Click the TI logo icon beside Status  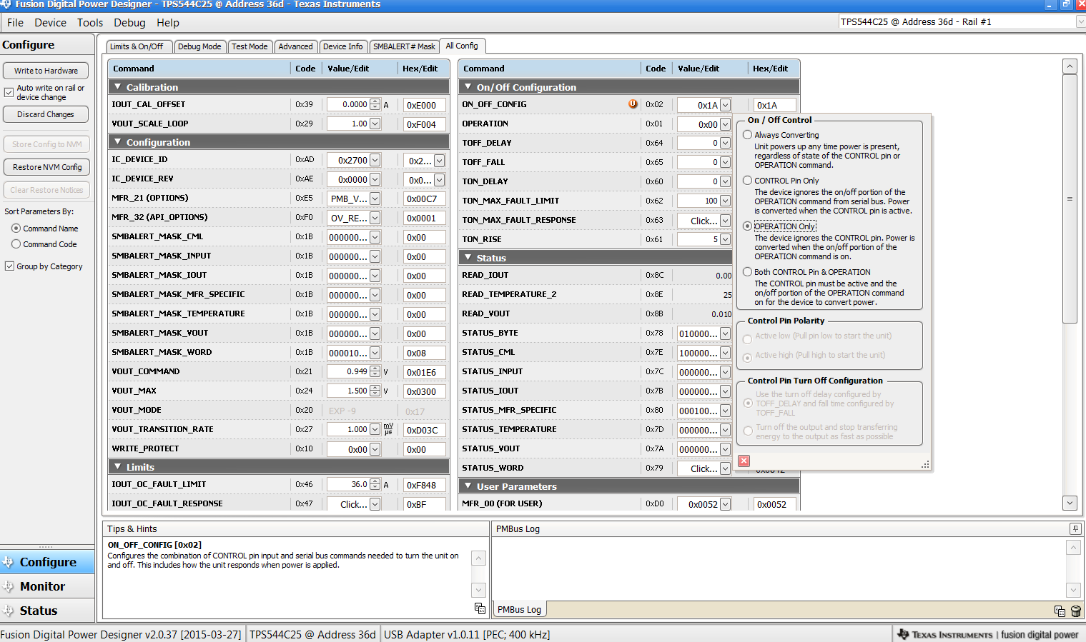[x=9, y=611]
